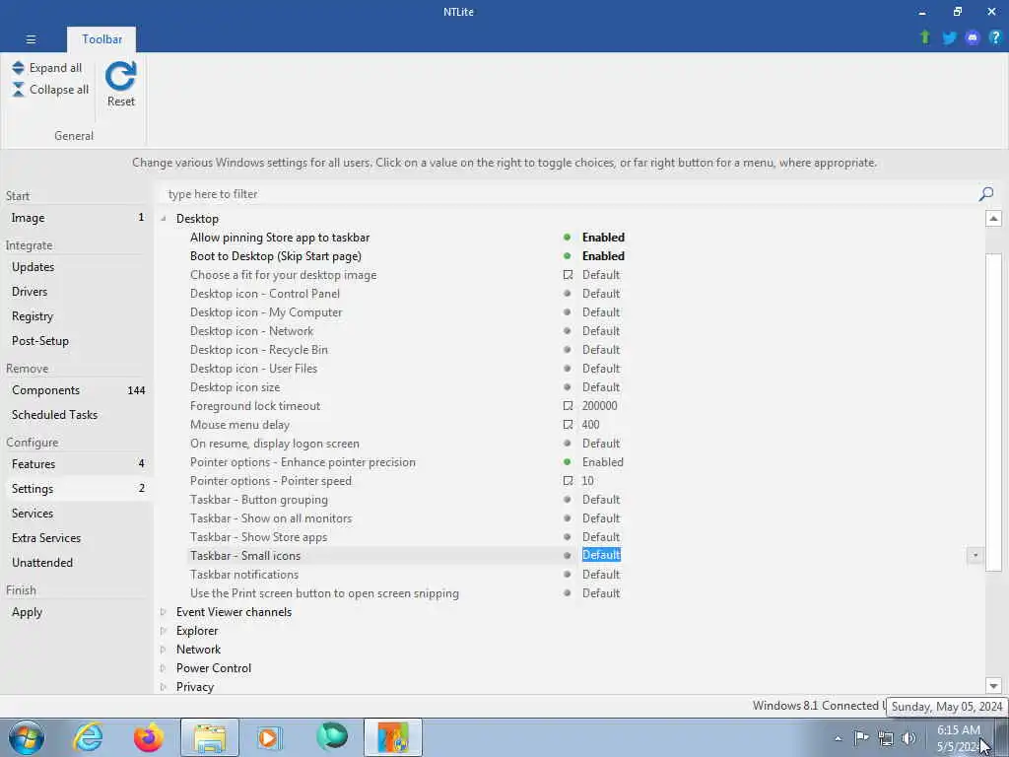Open the media player taskbar icon

270,737
